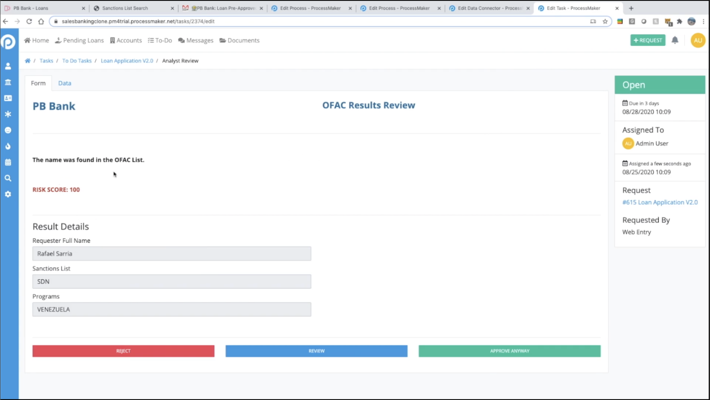The height and width of the screenshot is (400, 710).
Task: Open the calendar sidebar icon
Action: click(8, 162)
